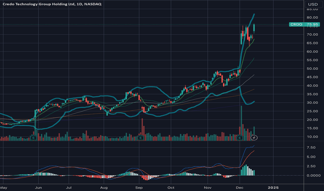Click the tall September volume spike bar
This screenshot has width=324, height=191.
[x=142, y=129]
